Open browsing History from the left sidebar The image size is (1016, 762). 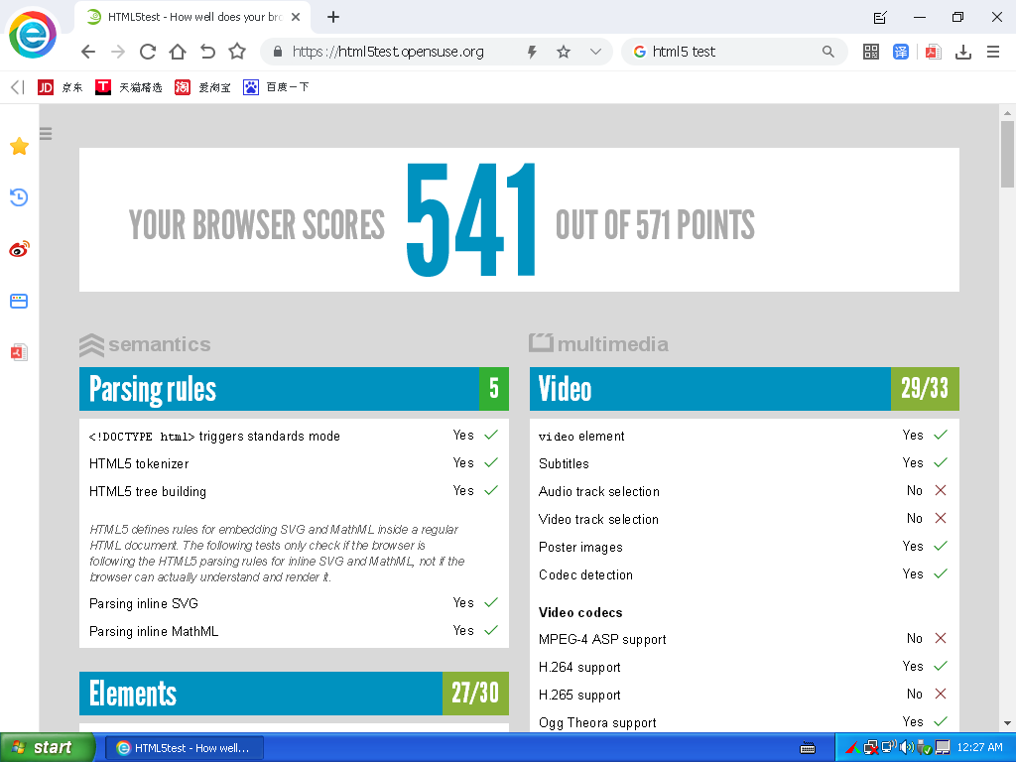(18, 197)
